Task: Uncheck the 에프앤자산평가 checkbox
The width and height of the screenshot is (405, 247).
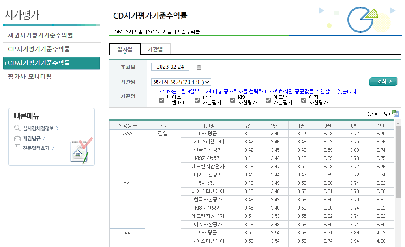Action: pos(268,100)
